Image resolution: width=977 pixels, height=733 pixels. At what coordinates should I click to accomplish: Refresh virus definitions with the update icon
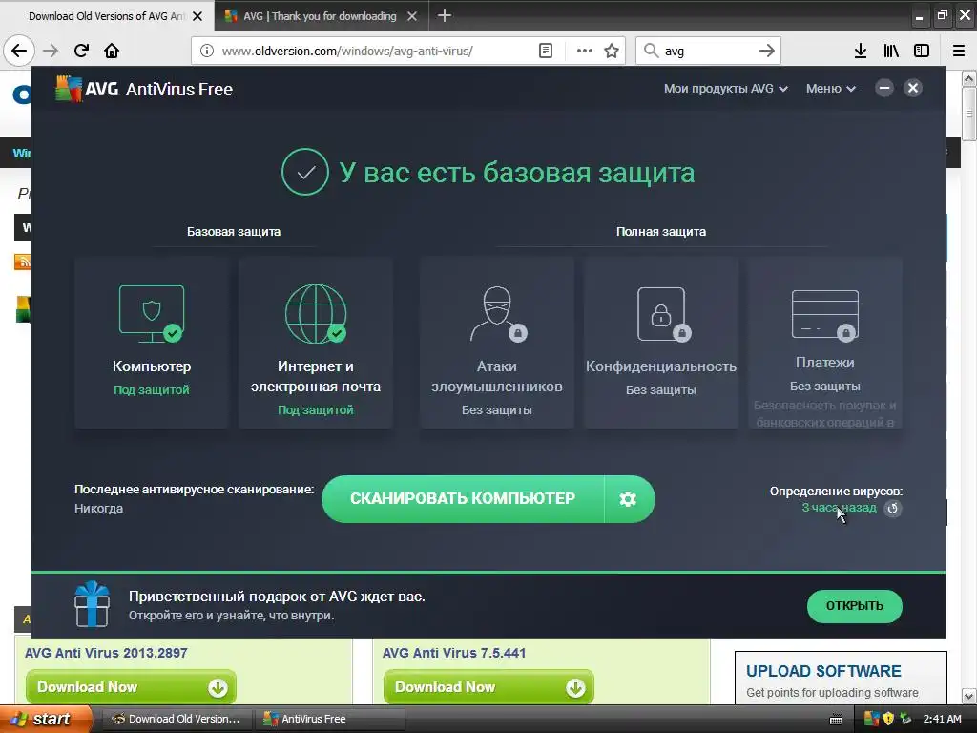(x=893, y=508)
